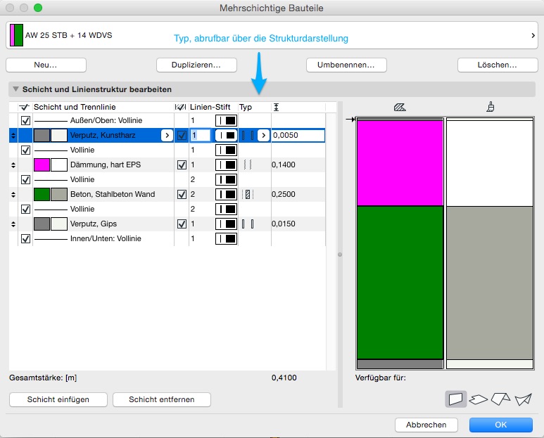This screenshot has height=438, width=544.
Task: Click the drag handle of Dämmung, hart EPS row
Action: click(x=14, y=165)
